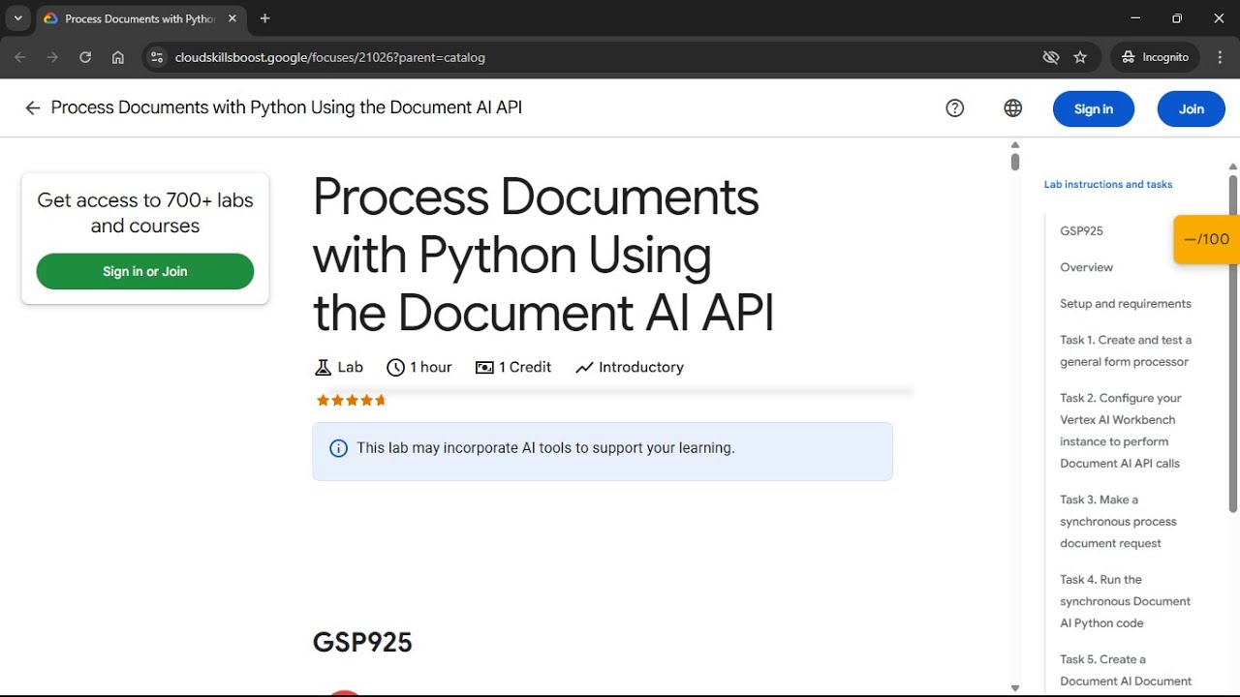Click the blue Join button
The height and width of the screenshot is (697, 1240).
click(x=1192, y=109)
